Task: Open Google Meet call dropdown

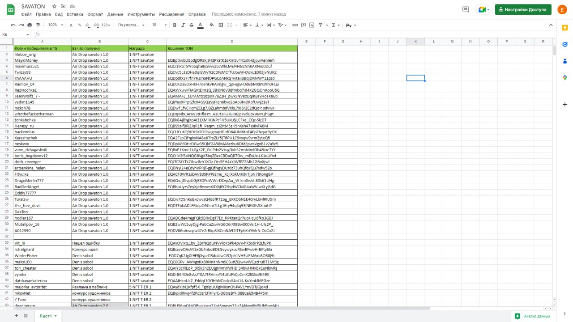Action: click(x=483, y=9)
